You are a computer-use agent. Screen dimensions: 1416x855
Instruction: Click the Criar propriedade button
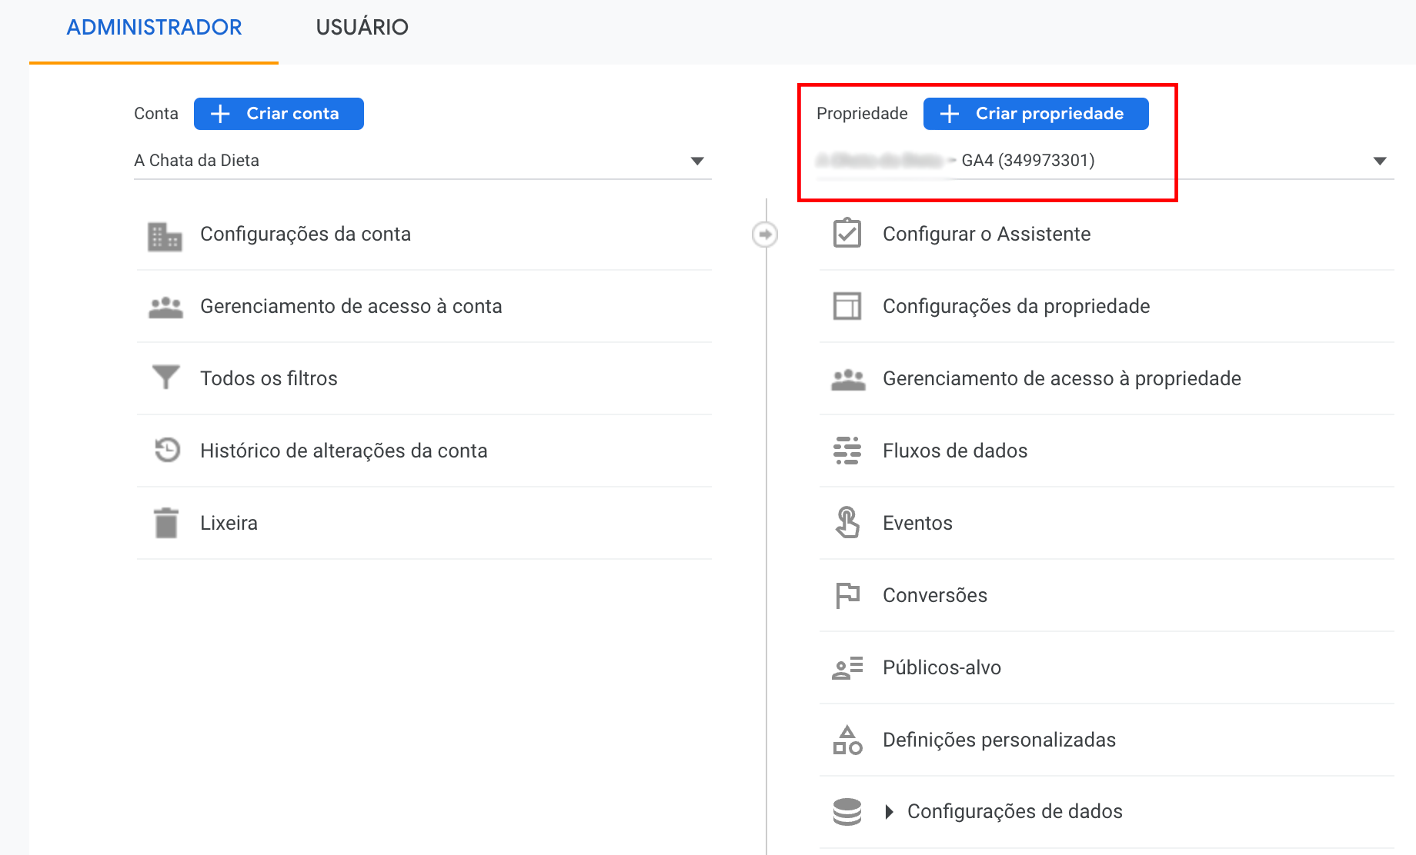[x=1035, y=113]
